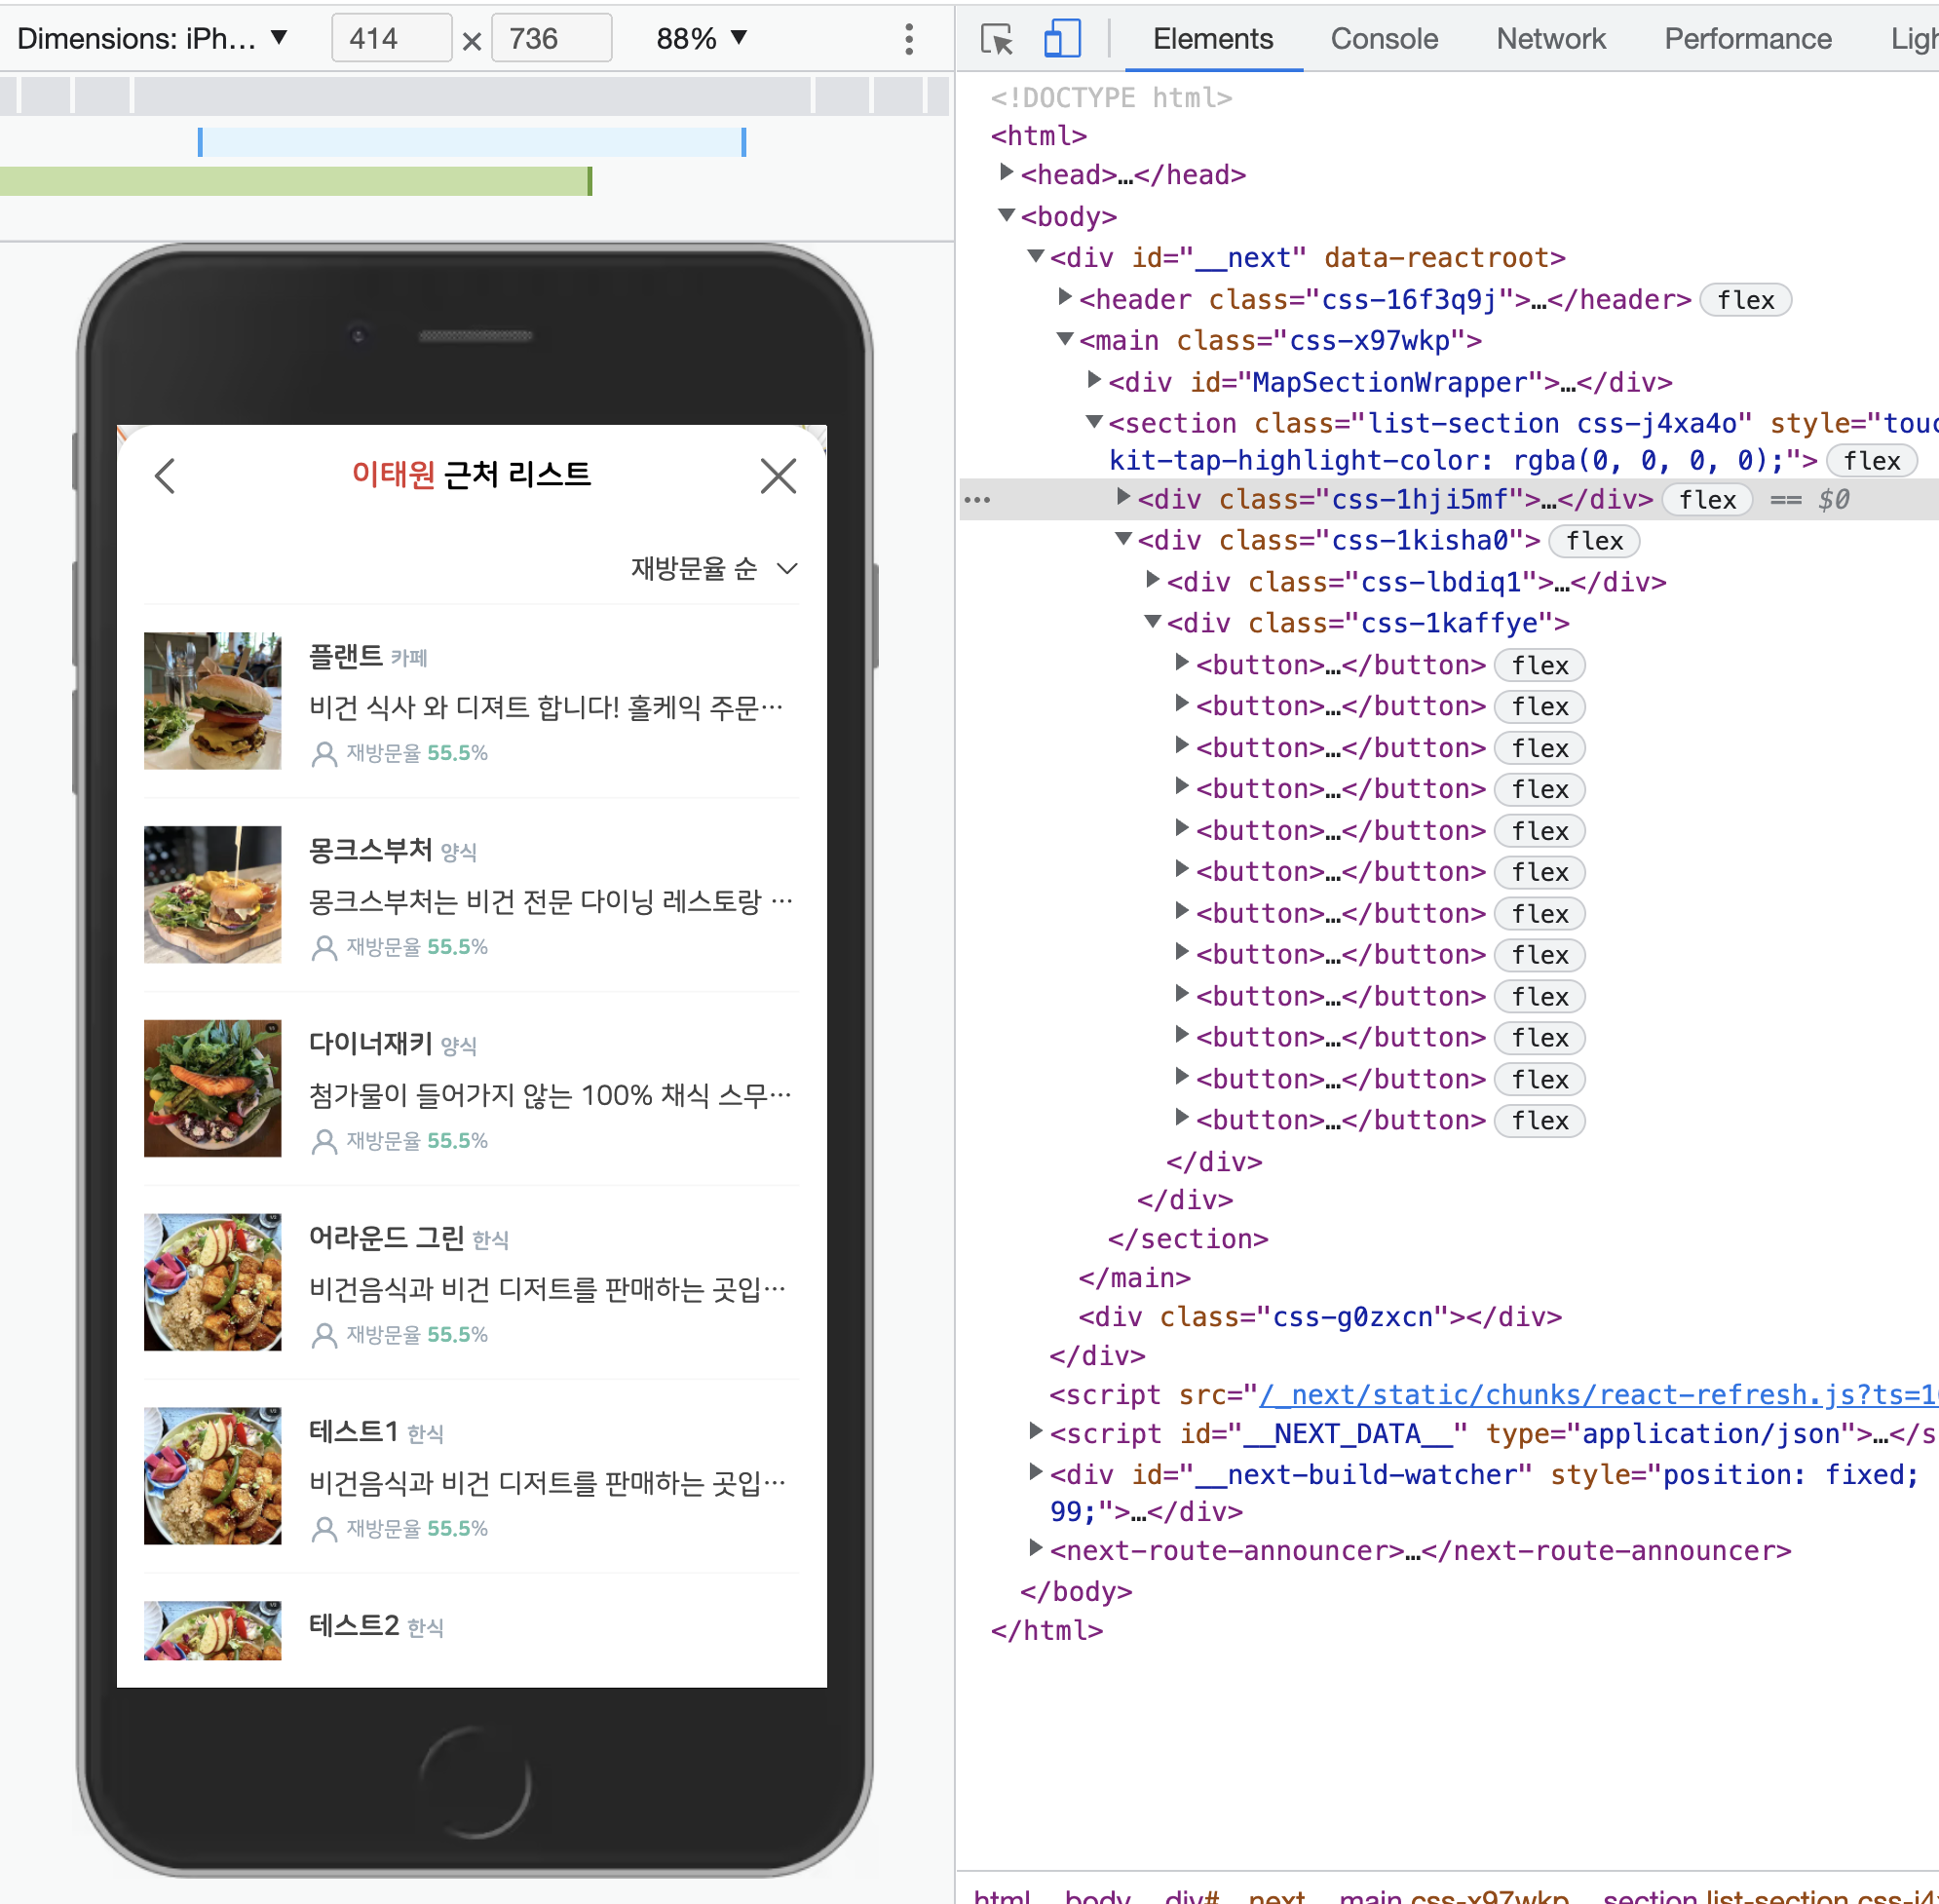Activate the inspect element picker icon

pos(996,39)
